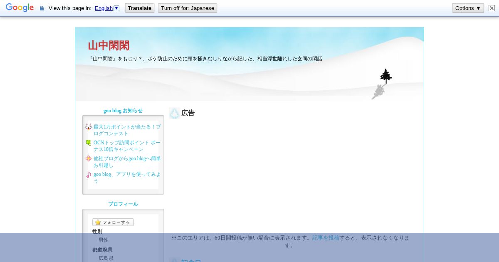Click the pink music note icon
Image resolution: width=499 pixels, height=262 pixels.
pyautogui.click(x=89, y=175)
